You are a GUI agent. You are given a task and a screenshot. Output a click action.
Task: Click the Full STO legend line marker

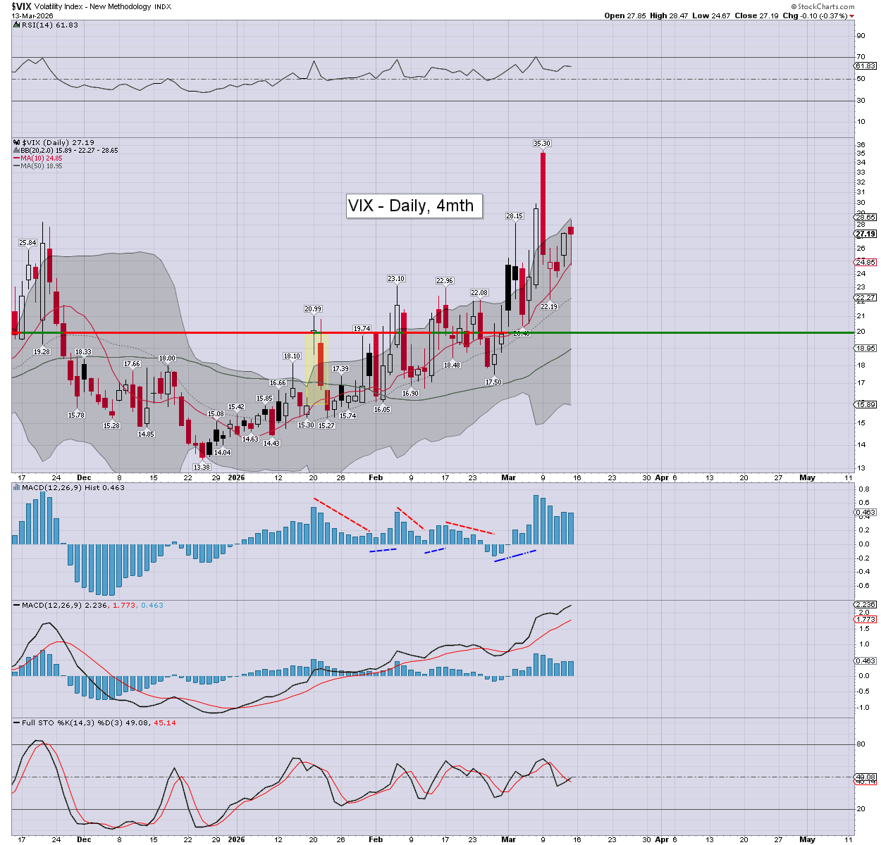click(x=16, y=722)
